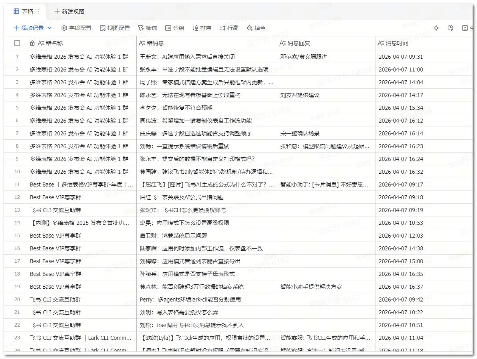
Task: Click cell 张洣宾：飞书CLI怎么更换授权账号
Action: tap(207, 210)
